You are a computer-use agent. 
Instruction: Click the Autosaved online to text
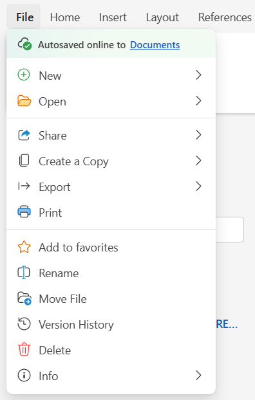(82, 45)
